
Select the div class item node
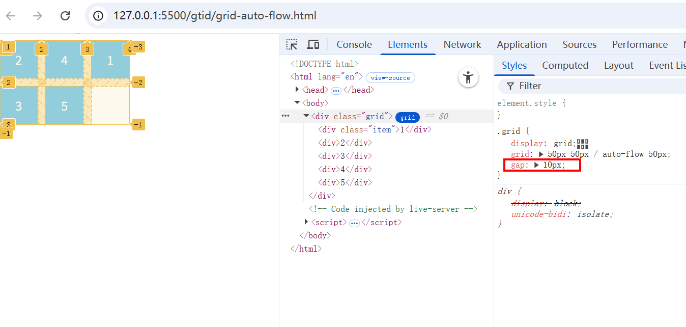(374, 129)
